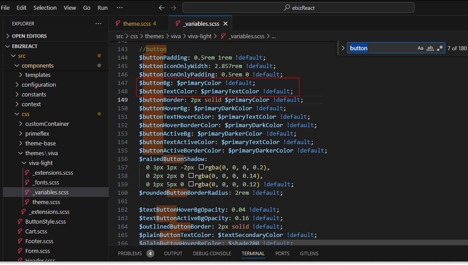Open color picker for rgba(0, 0, 0, 0.14)
This screenshot has width=468, height=265.
tap(191, 176)
